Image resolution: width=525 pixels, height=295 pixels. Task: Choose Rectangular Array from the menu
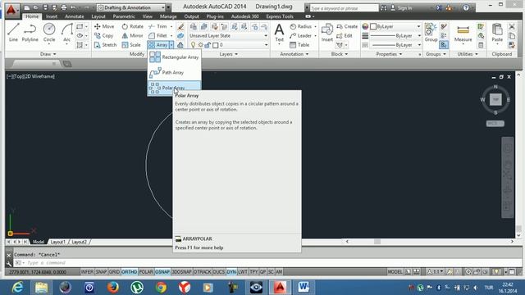point(174,57)
